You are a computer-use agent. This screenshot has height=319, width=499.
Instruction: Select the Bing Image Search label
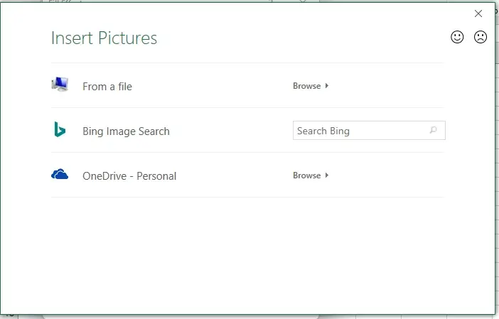pyautogui.click(x=126, y=131)
